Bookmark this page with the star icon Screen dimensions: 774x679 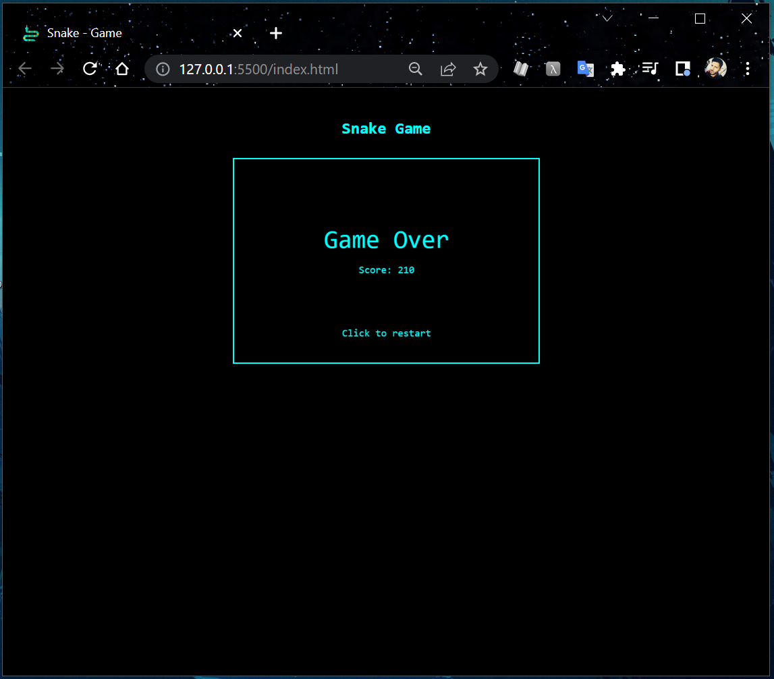480,68
